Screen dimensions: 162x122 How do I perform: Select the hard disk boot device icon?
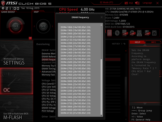pyautogui.click(x=109, y=33)
